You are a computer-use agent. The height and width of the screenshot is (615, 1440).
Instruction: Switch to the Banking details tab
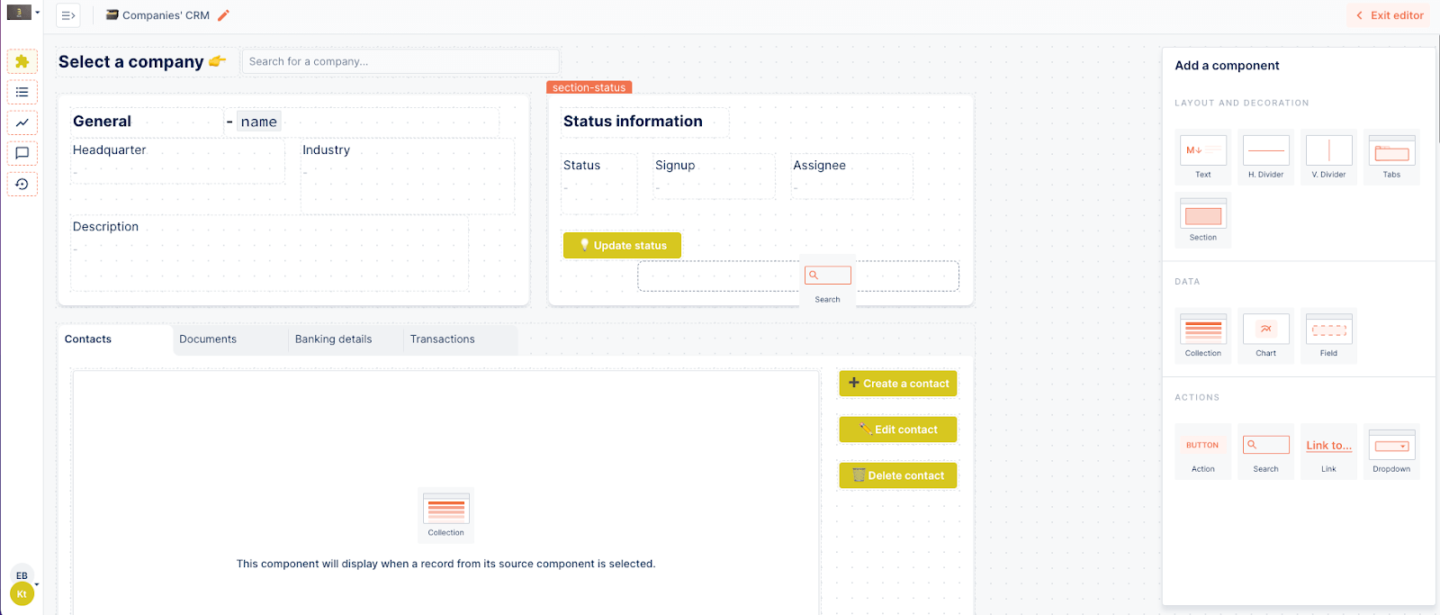pyautogui.click(x=346, y=339)
